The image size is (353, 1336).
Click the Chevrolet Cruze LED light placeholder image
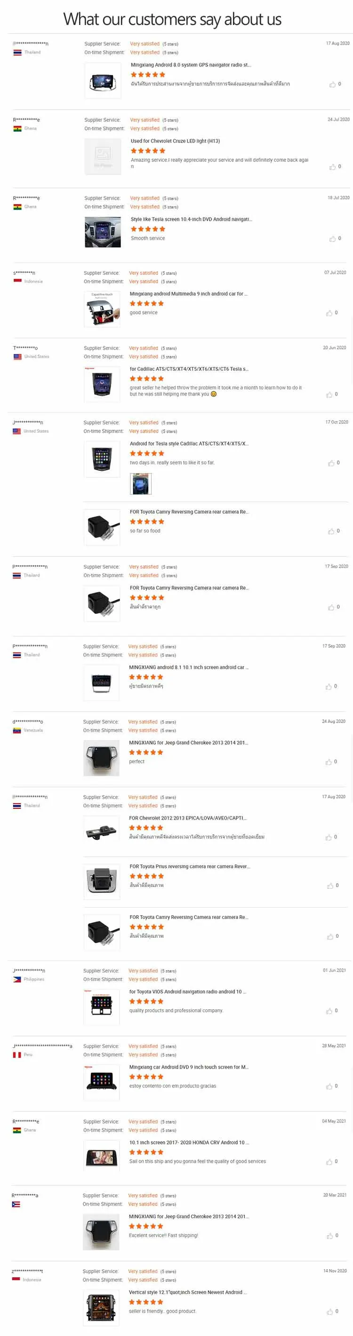tap(103, 156)
